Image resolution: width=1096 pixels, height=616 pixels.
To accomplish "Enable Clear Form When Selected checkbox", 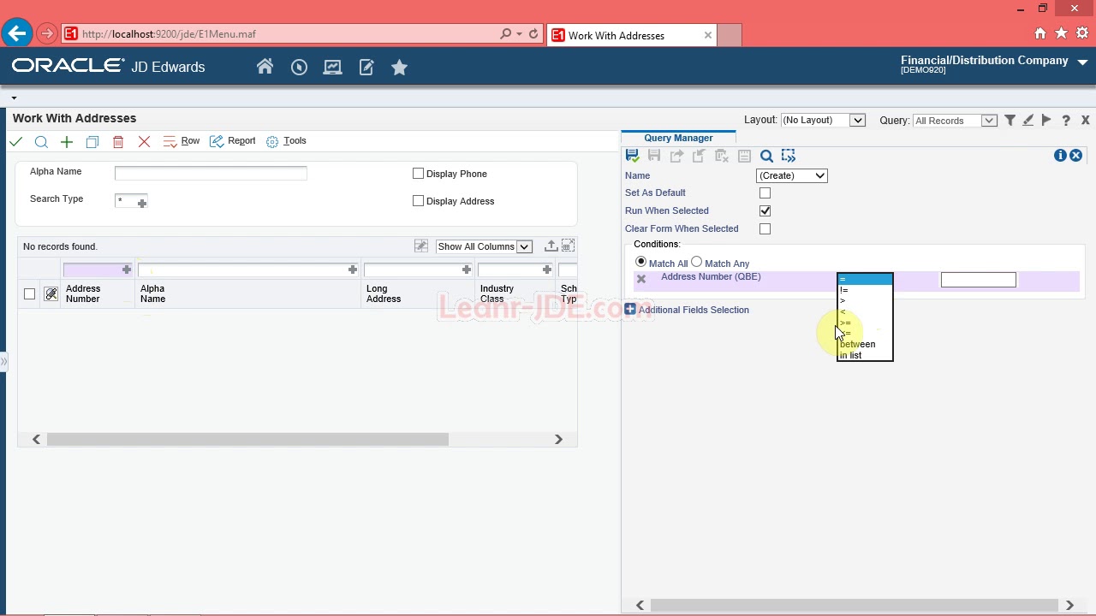I will (x=765, y=229).
